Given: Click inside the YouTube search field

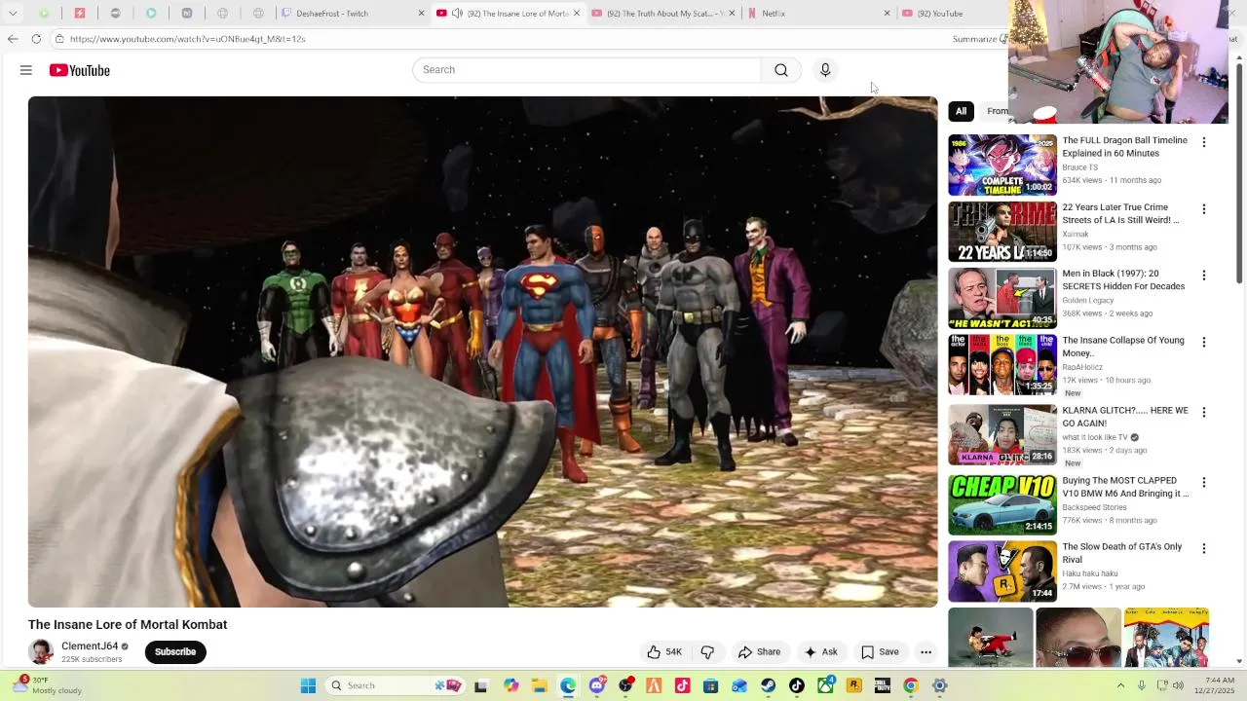Looking at the screenshot, I should tap(587, 70).
